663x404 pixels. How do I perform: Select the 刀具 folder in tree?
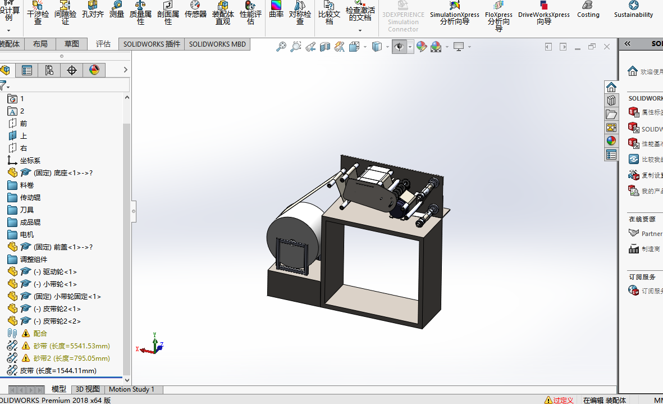[26, 210]
